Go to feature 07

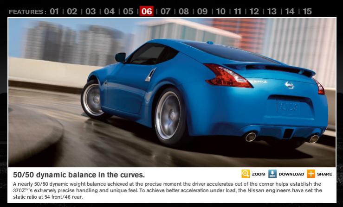(165, 12)
